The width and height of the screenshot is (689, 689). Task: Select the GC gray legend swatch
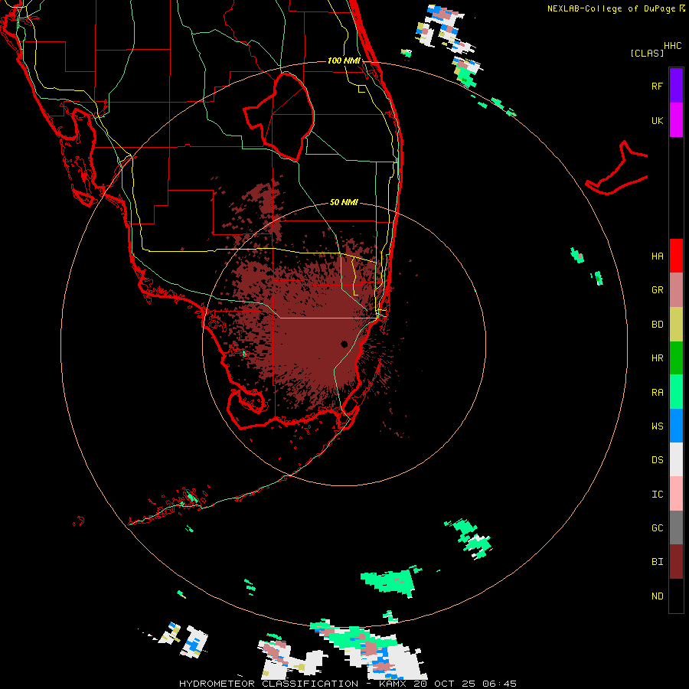click(676, 527)
